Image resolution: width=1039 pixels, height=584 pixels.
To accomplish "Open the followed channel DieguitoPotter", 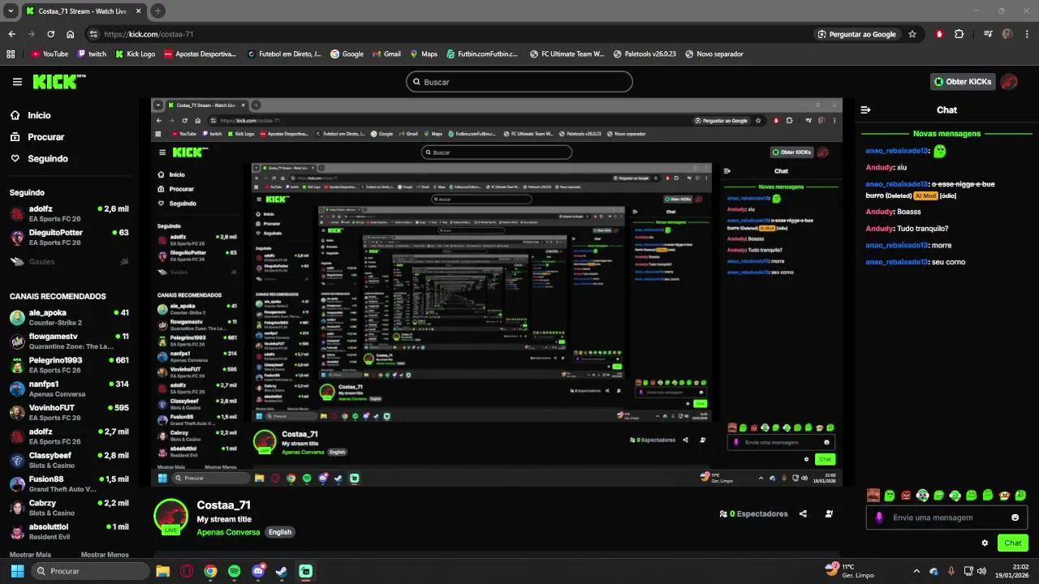I will coord(68,237).
